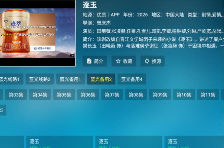Click the 逐玉 title heading
Screen dimensions: 224x148
pos(90,5)
